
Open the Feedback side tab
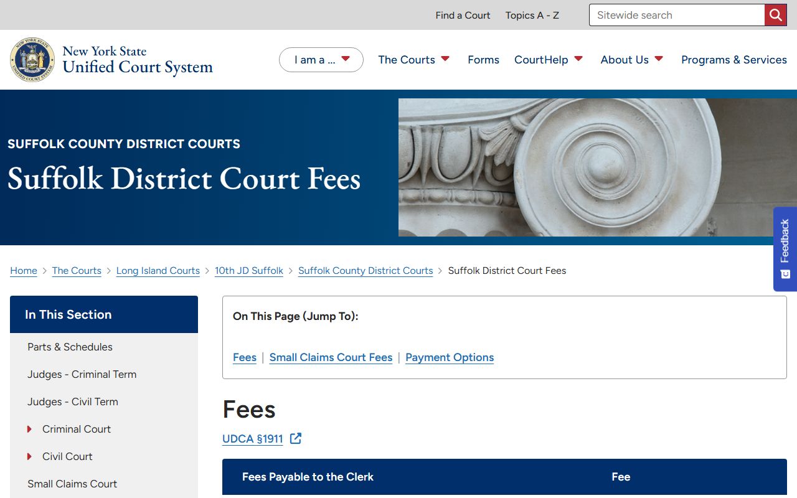(x=785, y=249)
